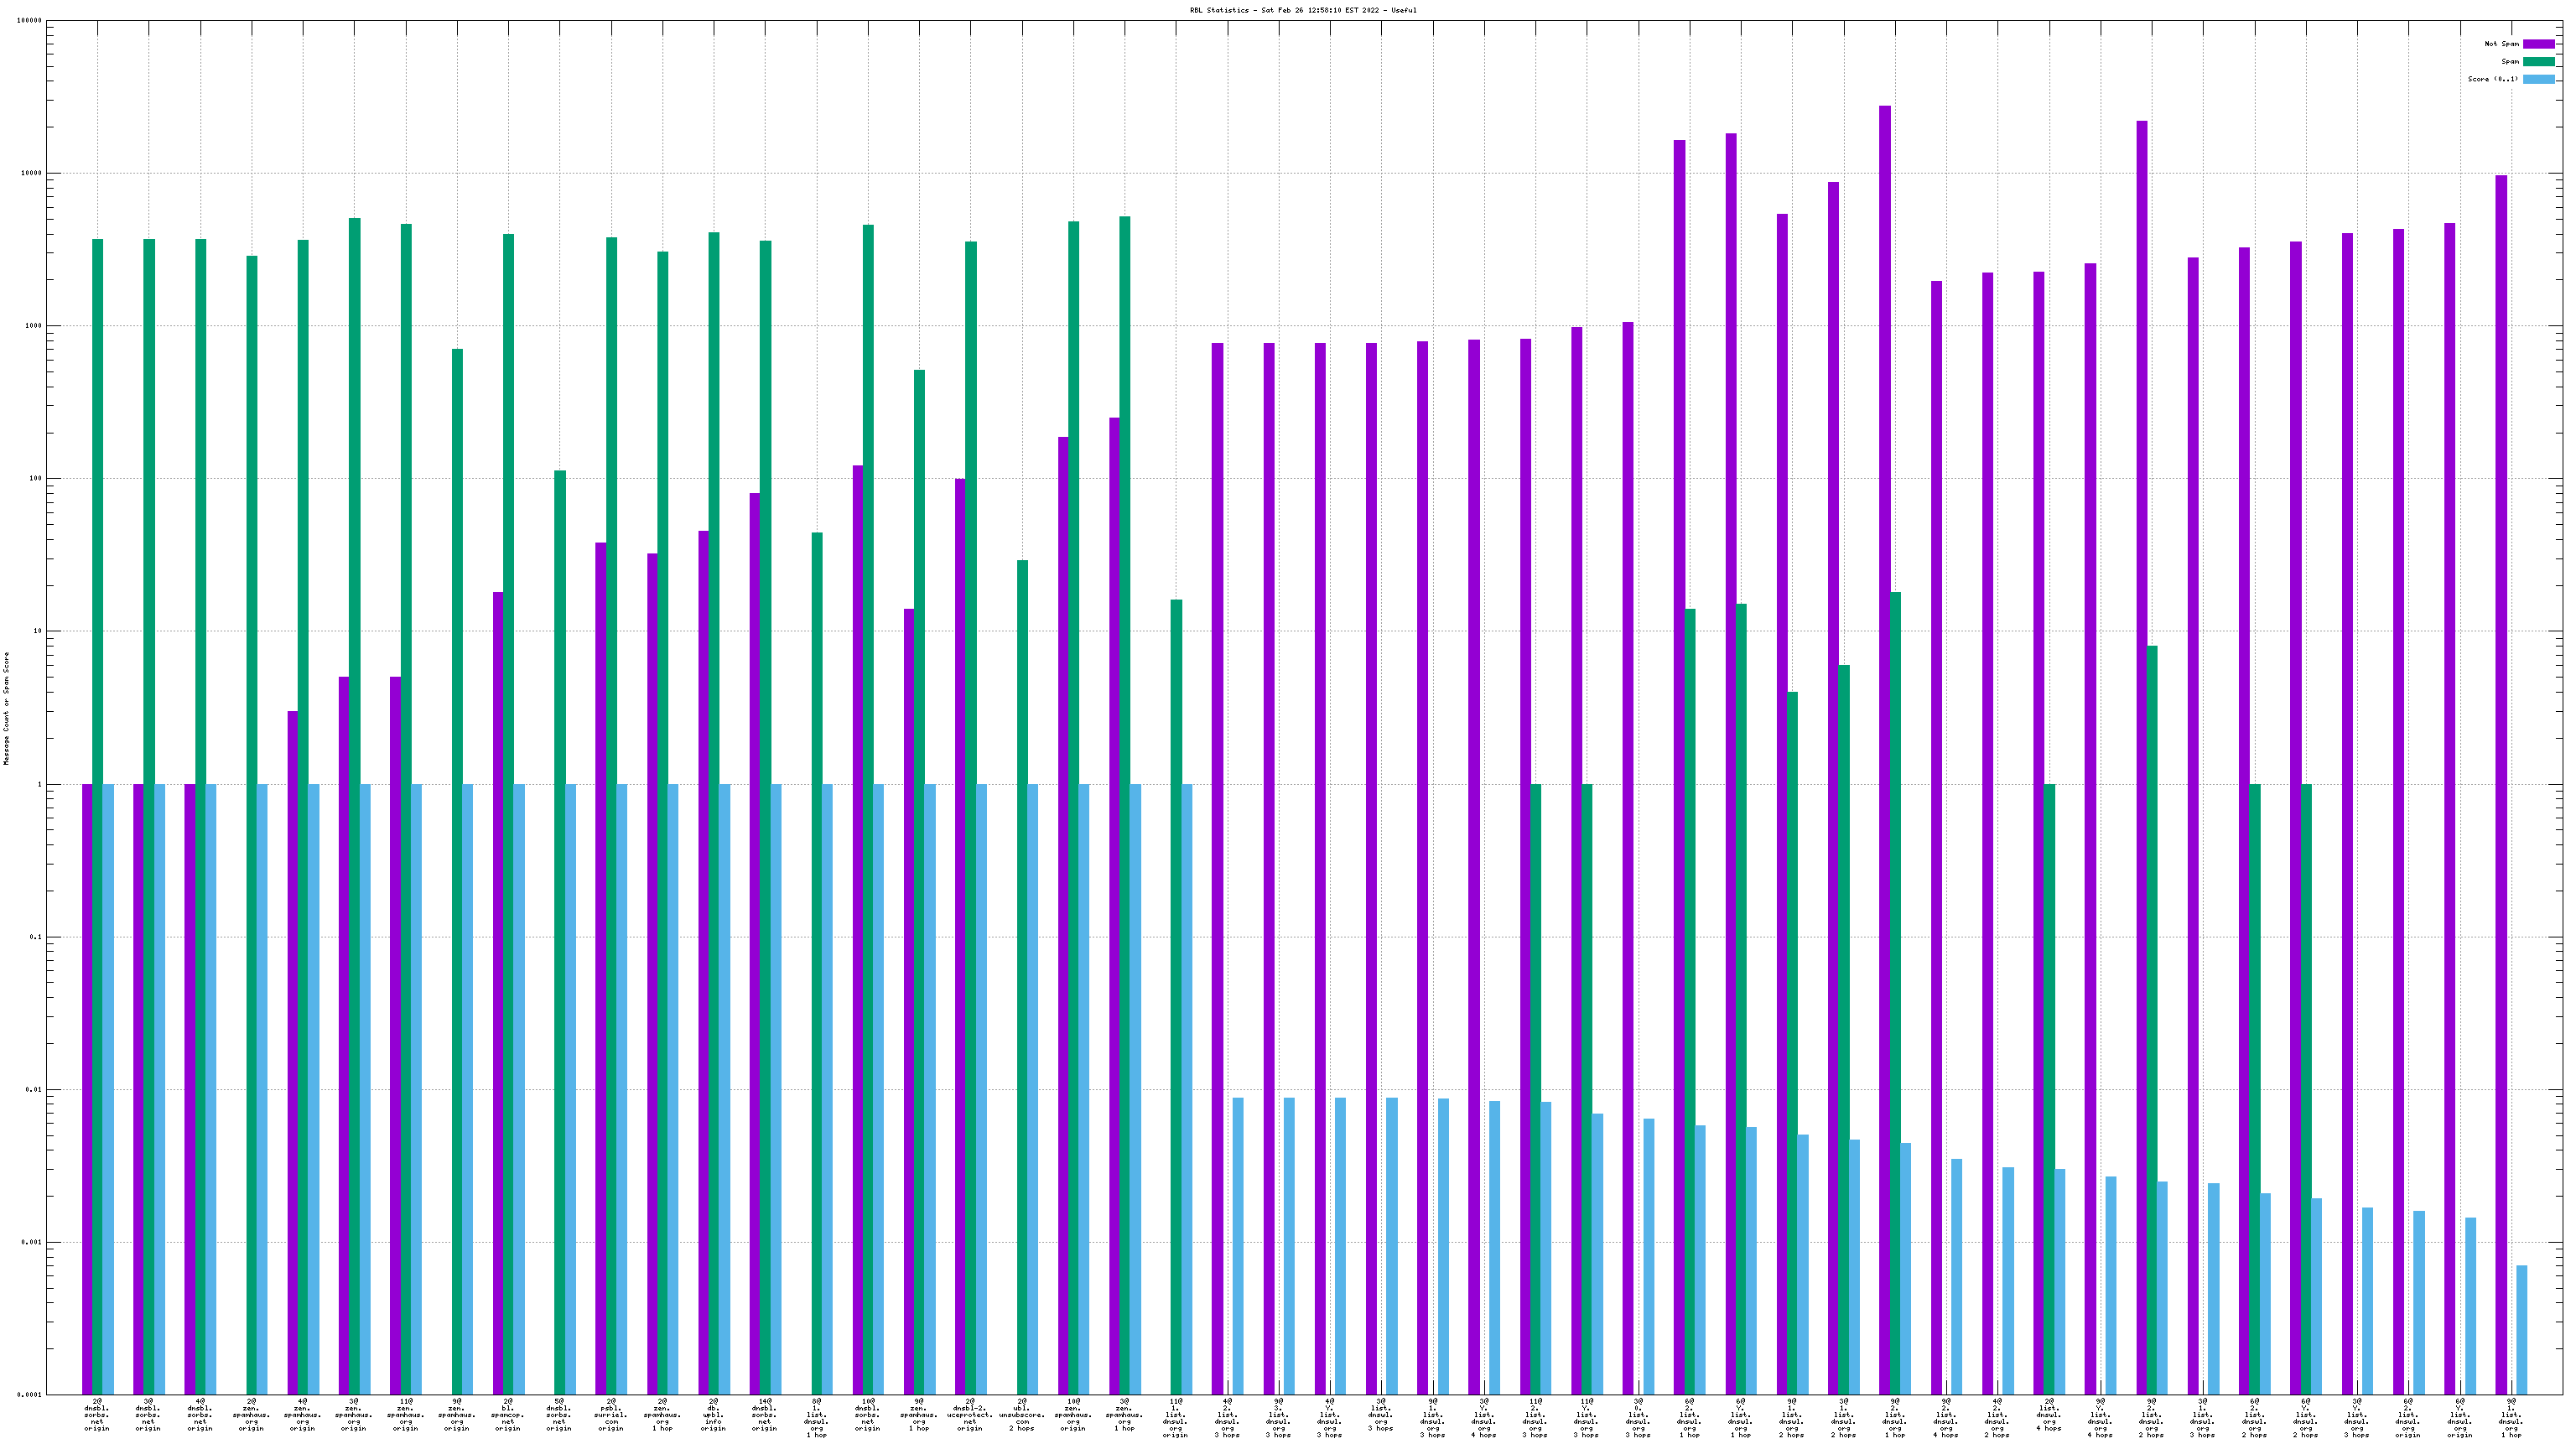Select the psbl.surriel.com origin axis label
Viewport: 2576px width, 1449px height.
click(611, 1415)
